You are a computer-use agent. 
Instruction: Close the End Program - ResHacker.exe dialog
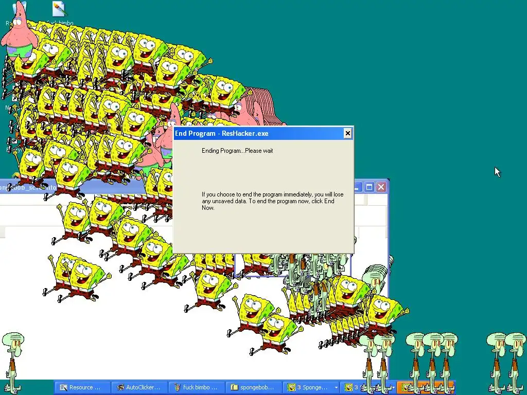coord(347,133)
